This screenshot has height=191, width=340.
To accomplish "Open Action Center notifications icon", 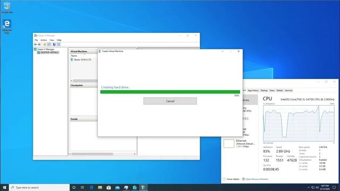I will tap(334, 187).
